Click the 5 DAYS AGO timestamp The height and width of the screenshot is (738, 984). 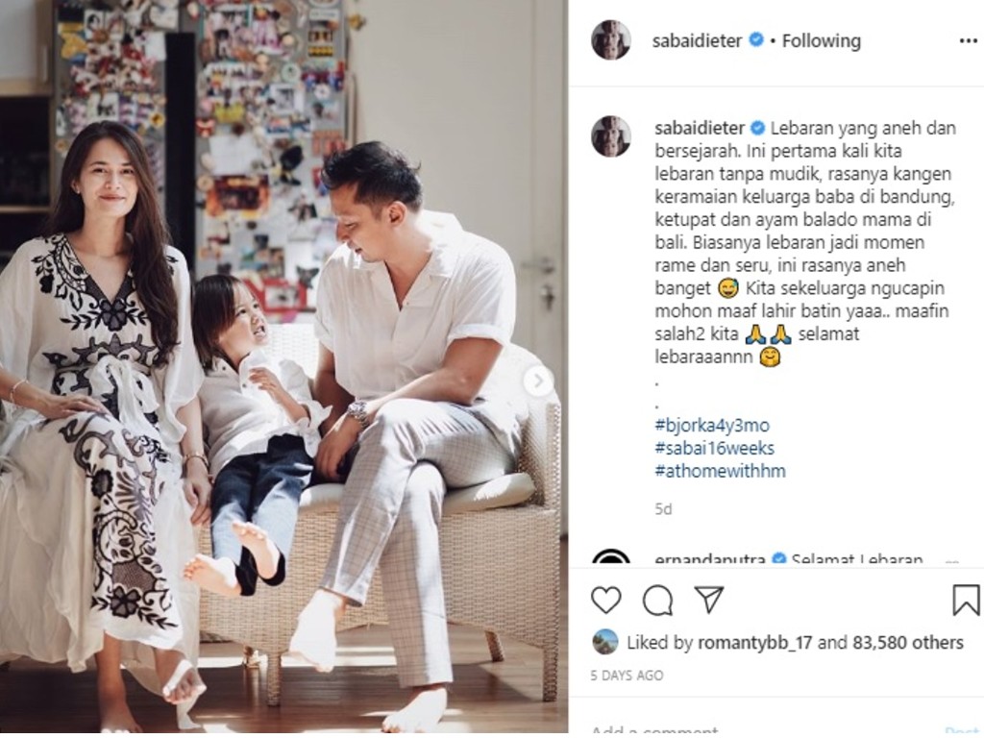(x=627, y=676)
